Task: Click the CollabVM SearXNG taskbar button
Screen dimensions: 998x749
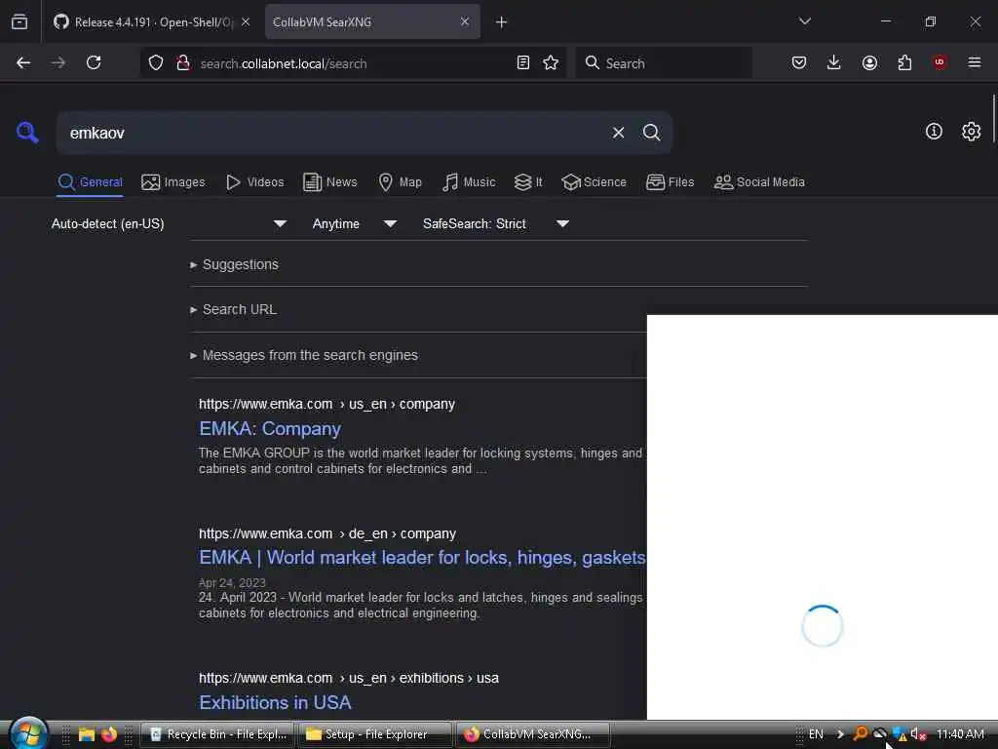Action: coord(533,734)
